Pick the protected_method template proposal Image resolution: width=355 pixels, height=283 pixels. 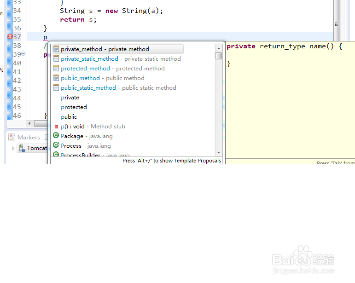[x=112, y=69]
